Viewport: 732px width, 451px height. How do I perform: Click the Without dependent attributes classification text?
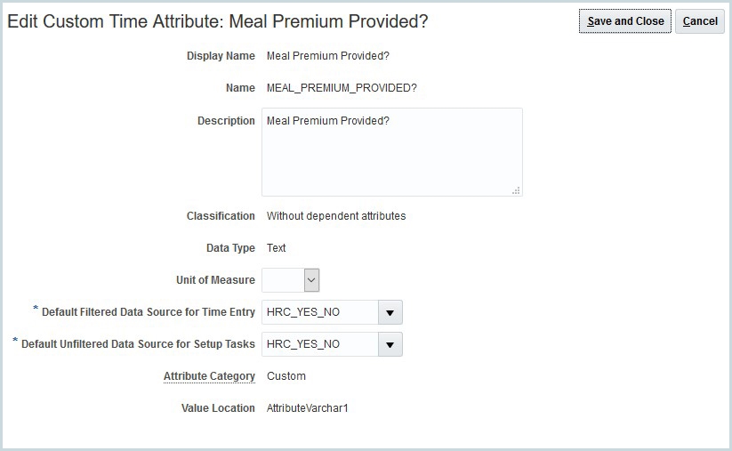coord(336,216)
